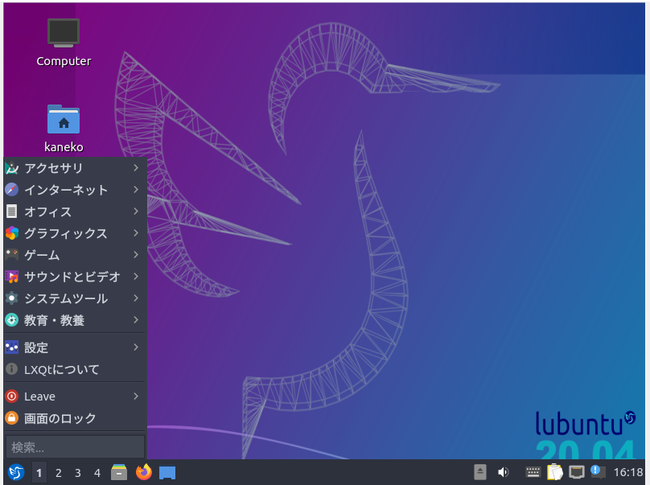This screenshot has width=650, height=485.
Task: Expand the オフィス submenu arrow
Action: [136, 212]
